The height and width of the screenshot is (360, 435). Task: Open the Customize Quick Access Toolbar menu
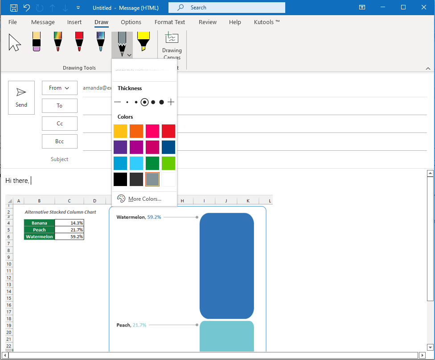pos(79,8)
